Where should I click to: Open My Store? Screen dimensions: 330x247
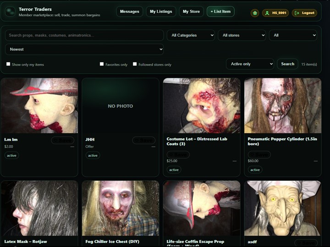[x=191, y=11]
